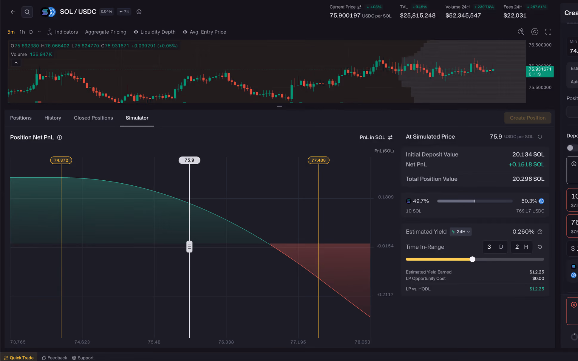Open the History tab

point(53,118)
